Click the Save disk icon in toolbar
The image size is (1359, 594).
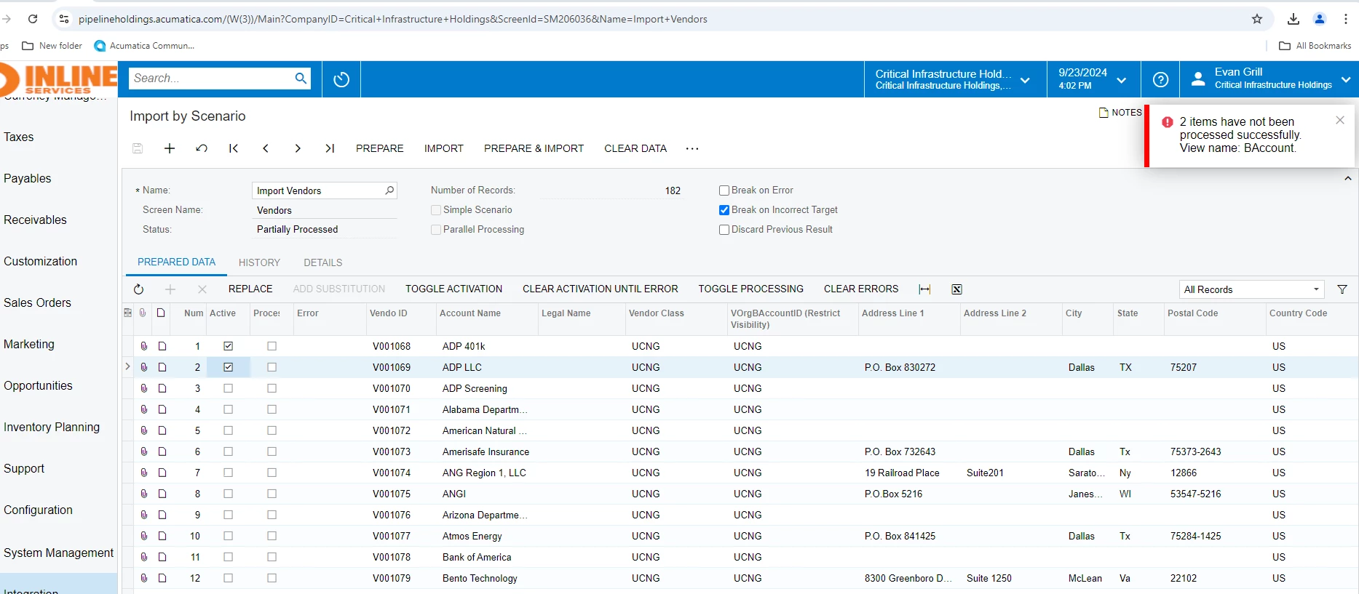[138, 148]
